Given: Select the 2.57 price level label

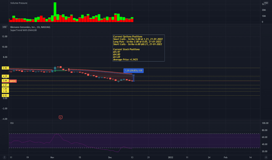Looking at the screenshot, I should [5, 85].
